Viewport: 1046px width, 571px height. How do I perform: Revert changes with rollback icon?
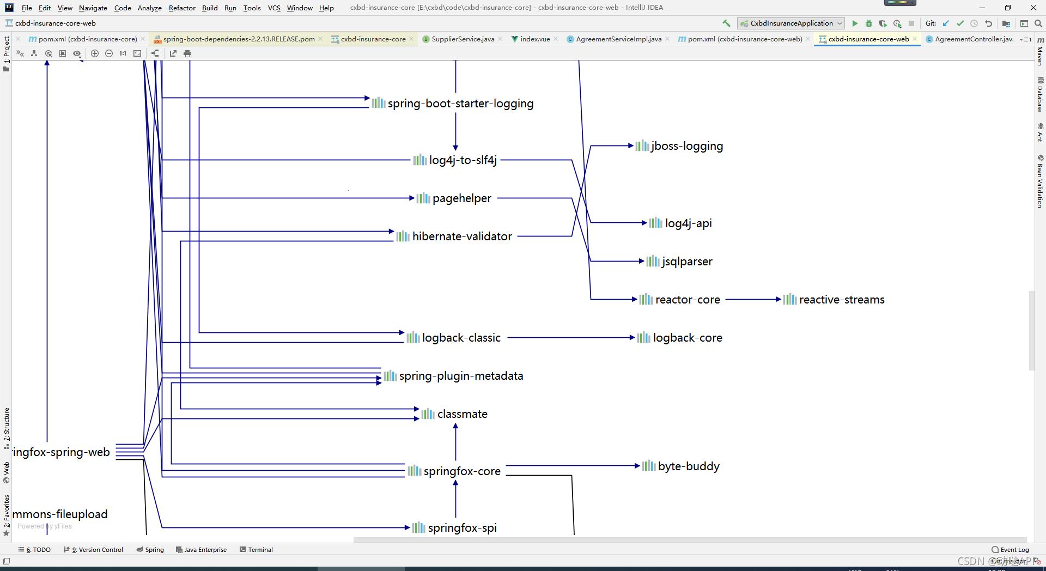(988, 23)
